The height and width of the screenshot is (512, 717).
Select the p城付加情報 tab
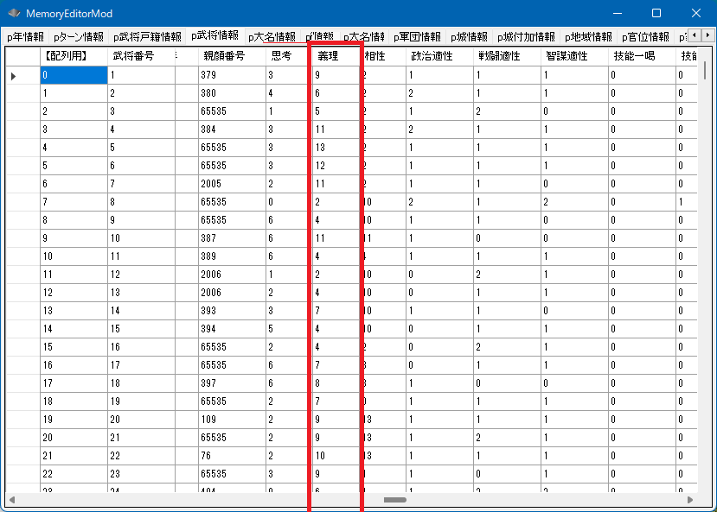(x=526, y=37)
